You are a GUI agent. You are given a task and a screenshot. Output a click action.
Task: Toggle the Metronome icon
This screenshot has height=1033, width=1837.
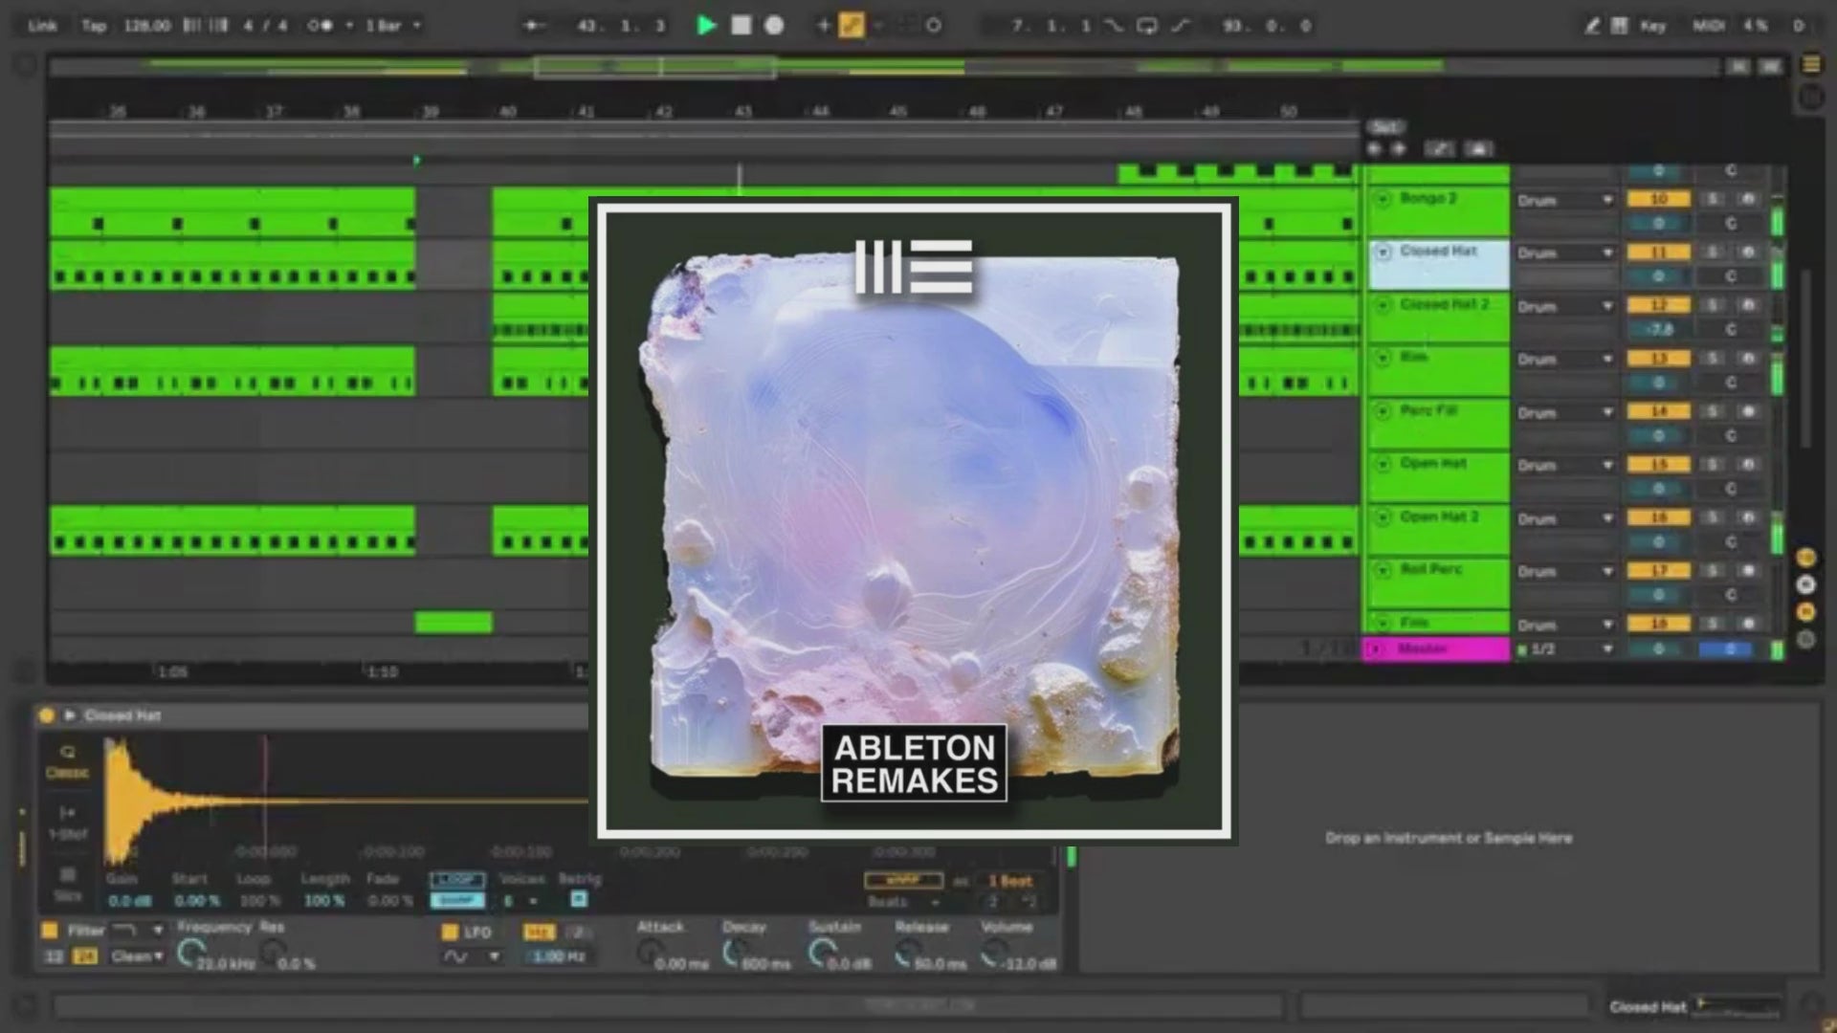pos(321,26)
